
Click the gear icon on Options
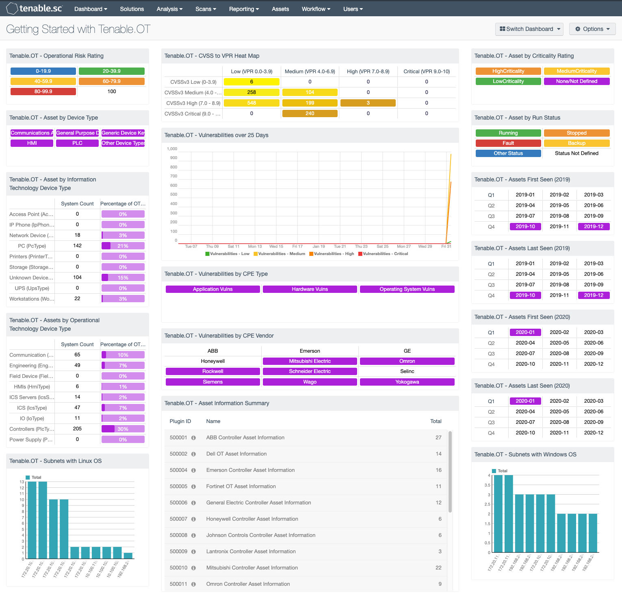click(x=578, y=29)
